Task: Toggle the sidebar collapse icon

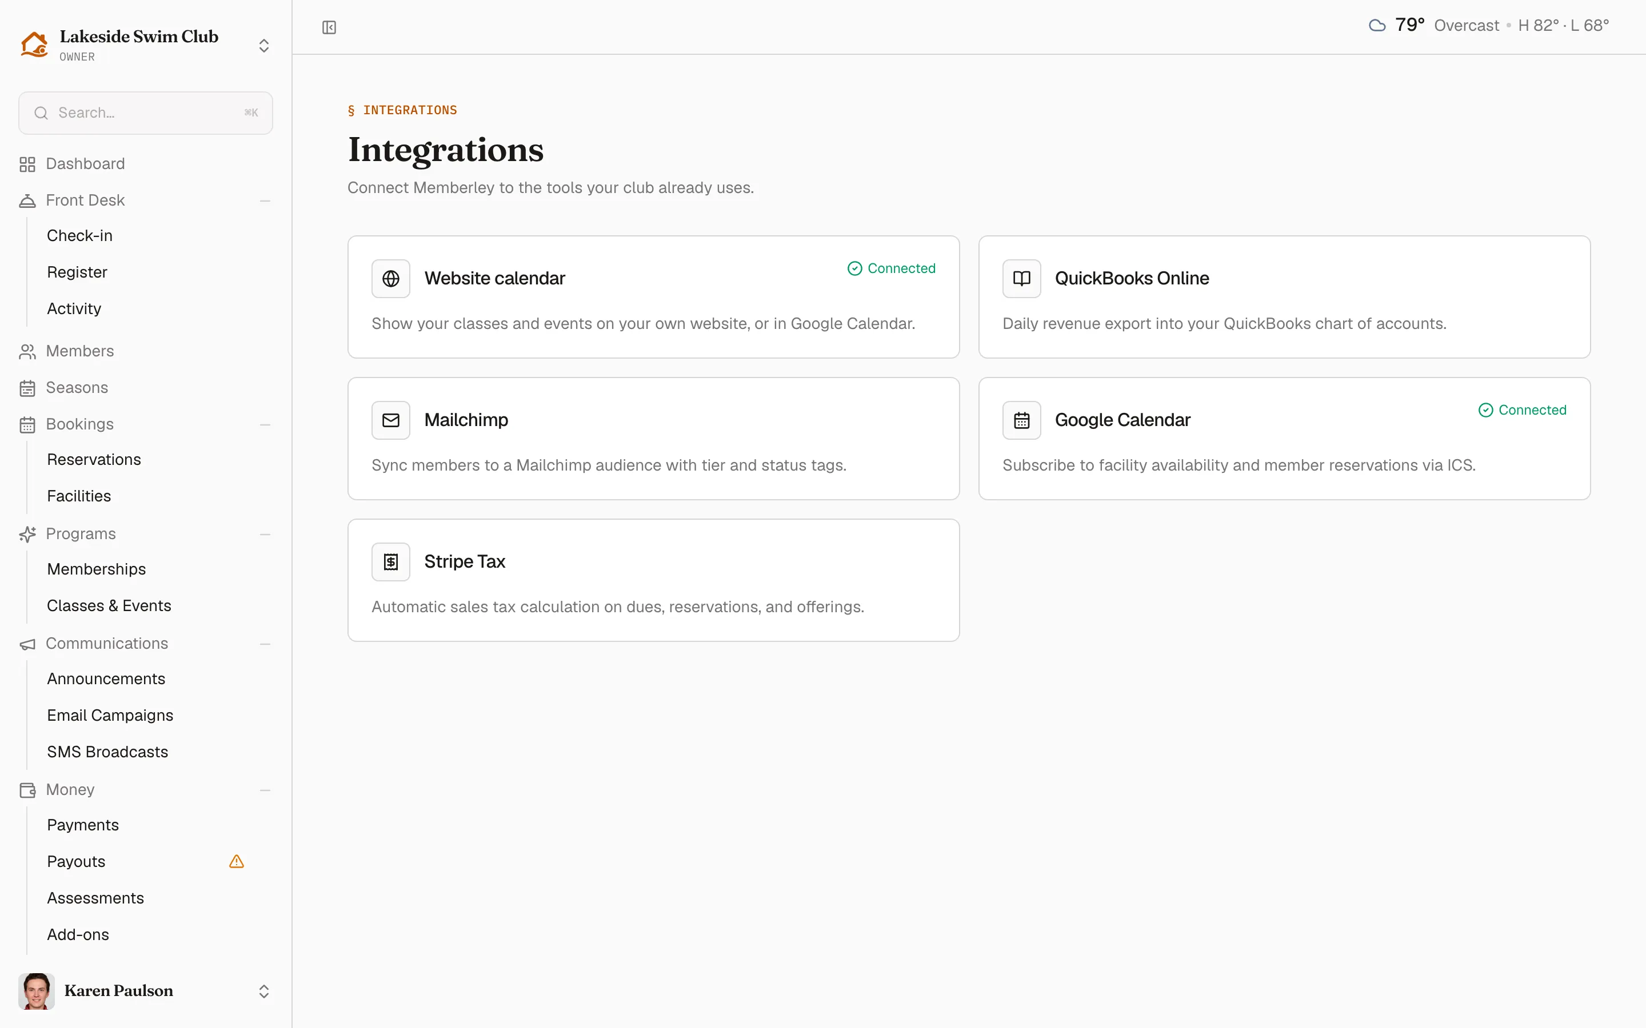Action: [x=329, y=27]
